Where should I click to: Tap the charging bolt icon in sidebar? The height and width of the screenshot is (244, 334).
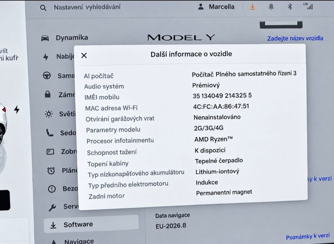pyautogui.click(x=46, y=57)
